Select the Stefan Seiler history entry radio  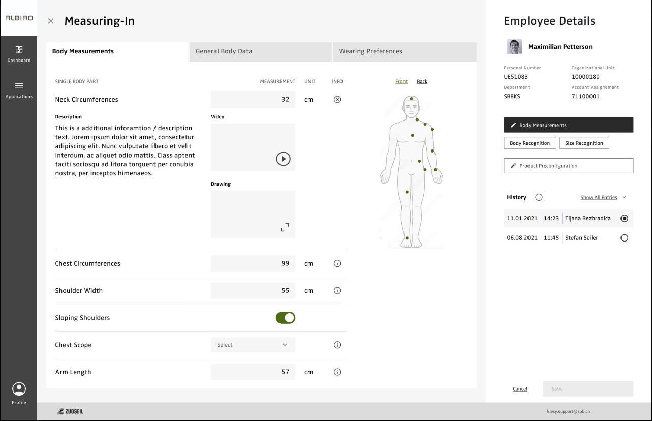[625, 238]
